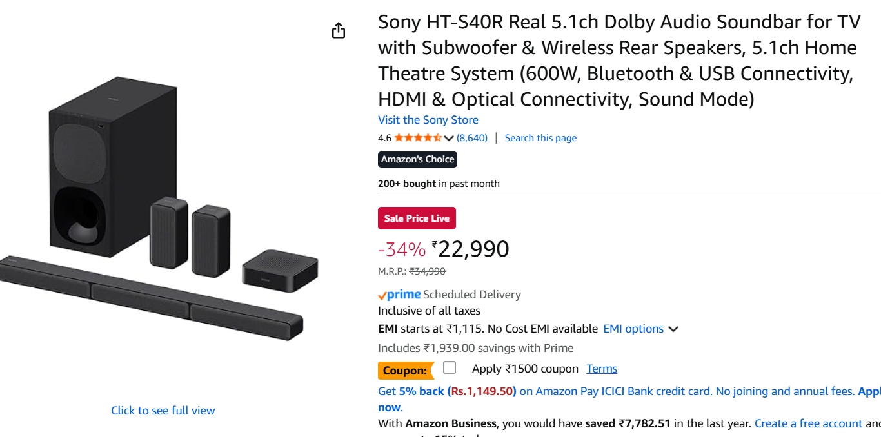
Task: Open Visit the Sony Store
Action: click(x=428, y=120)
